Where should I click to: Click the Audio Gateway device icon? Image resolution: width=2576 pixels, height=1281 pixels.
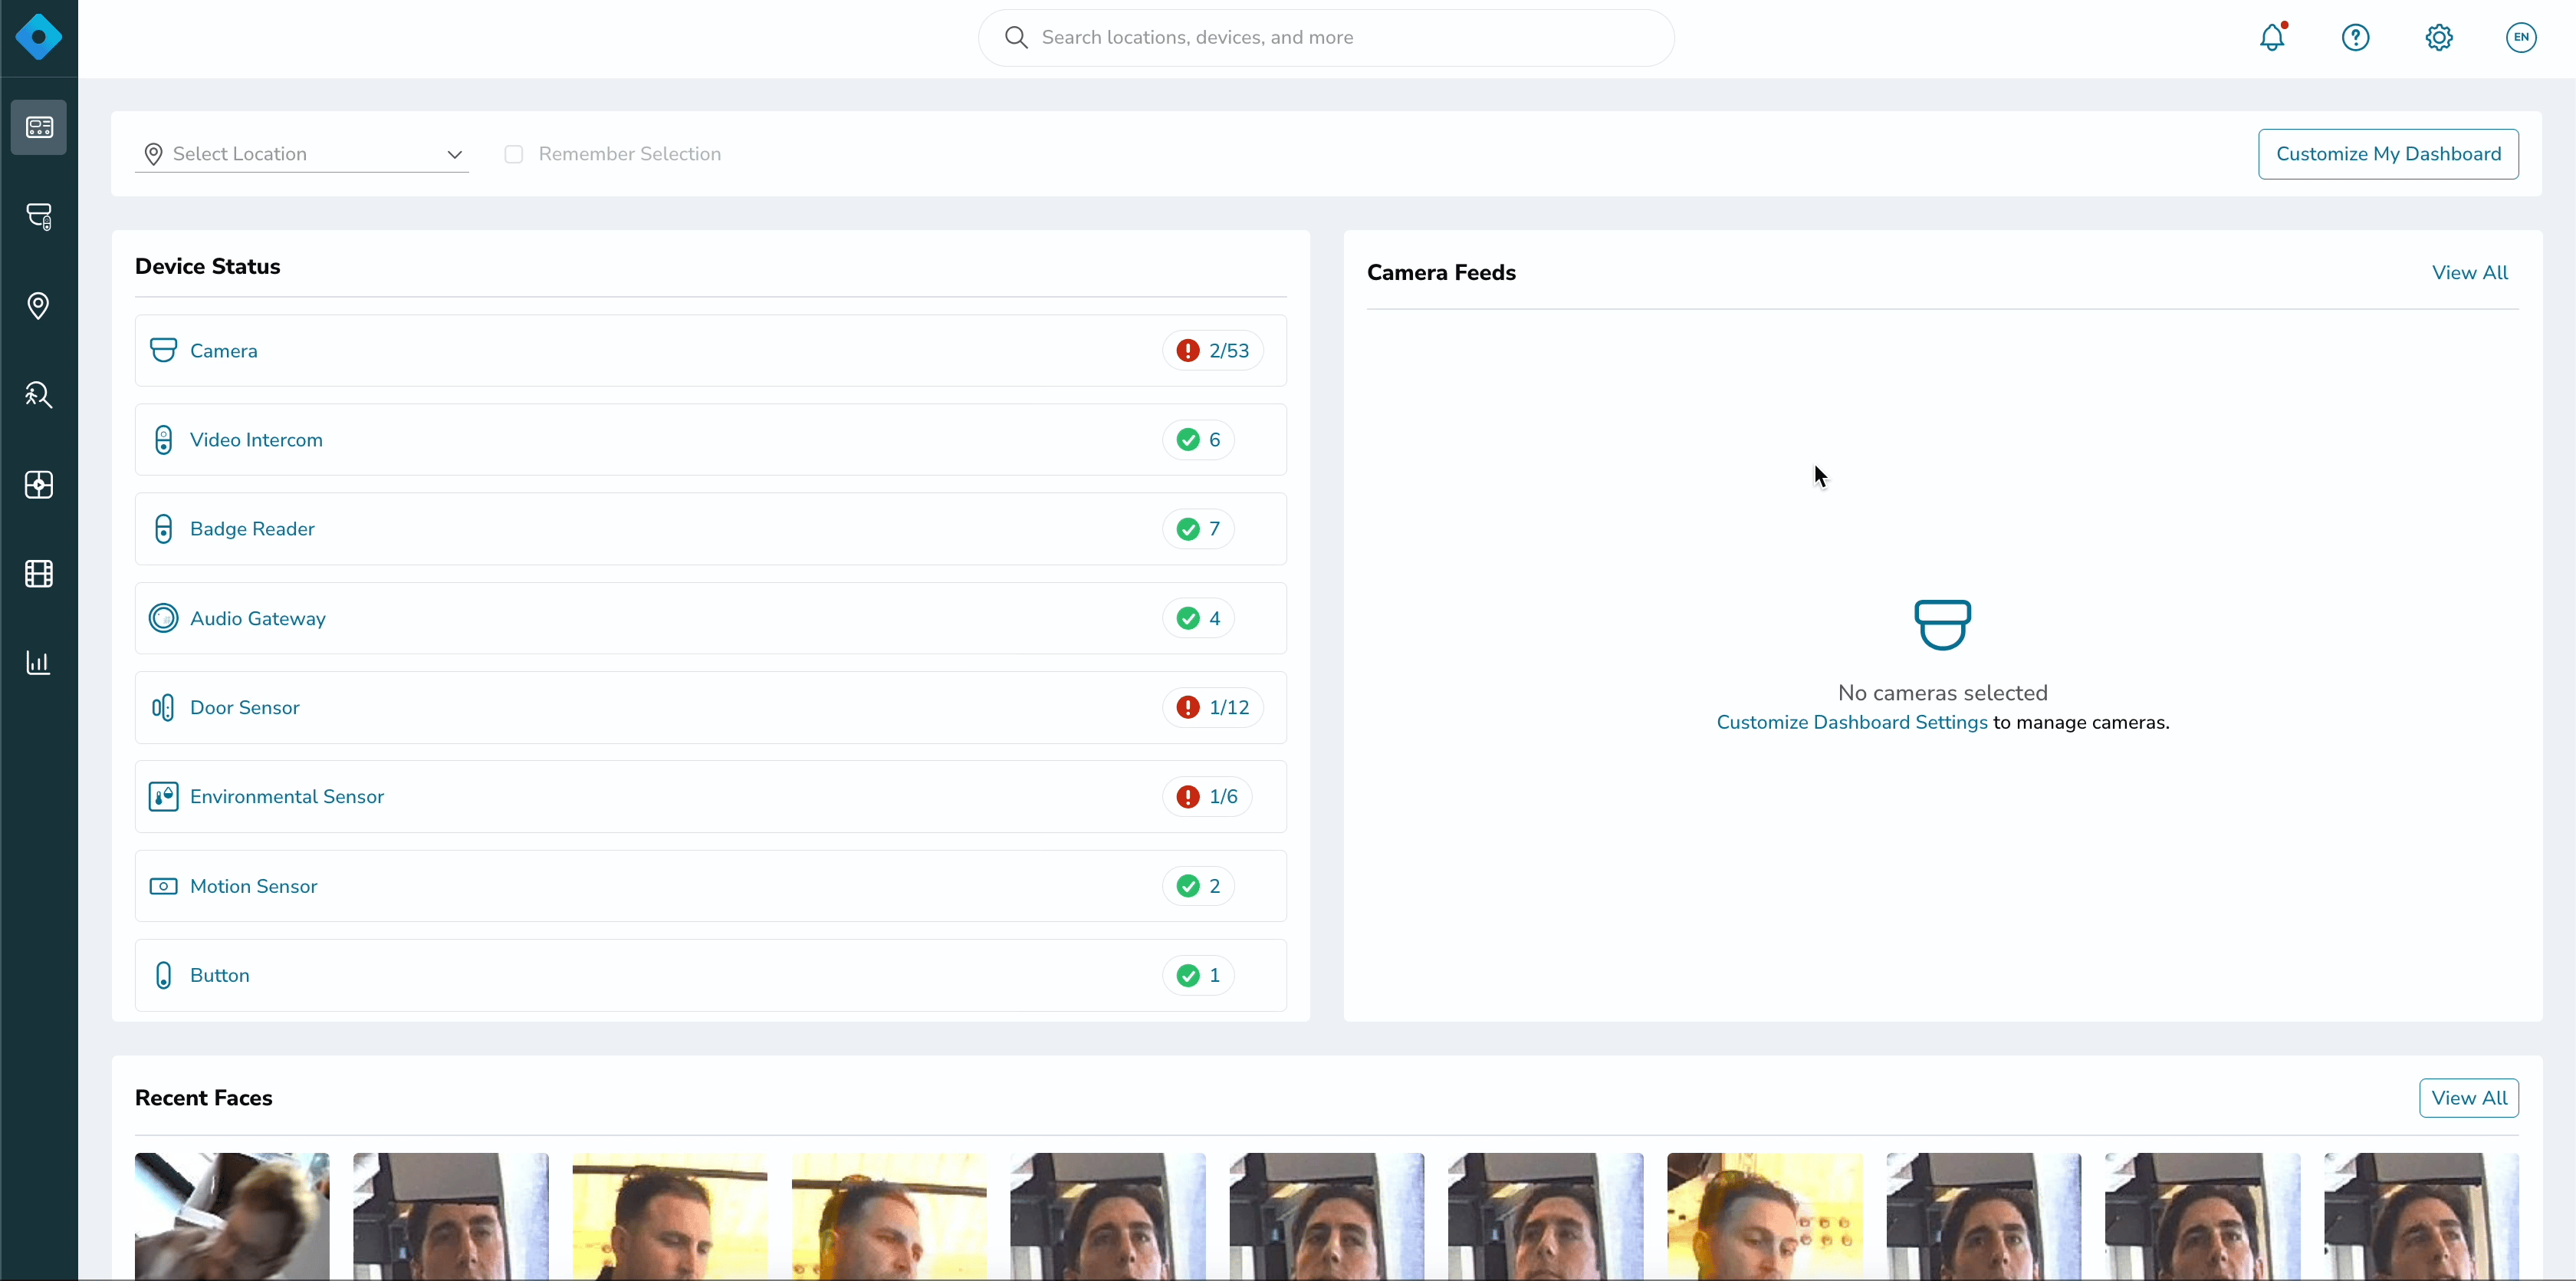pos(163,617)
